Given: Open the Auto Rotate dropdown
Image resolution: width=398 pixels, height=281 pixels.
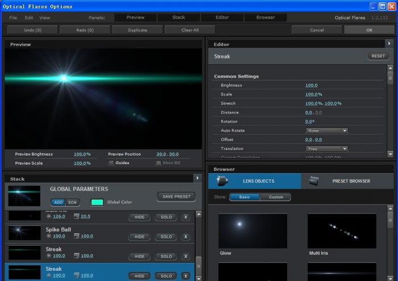Looking at the screenshot, I should [x=327, y=131].
